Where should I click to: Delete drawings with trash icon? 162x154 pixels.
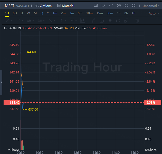tap(137, 21)
